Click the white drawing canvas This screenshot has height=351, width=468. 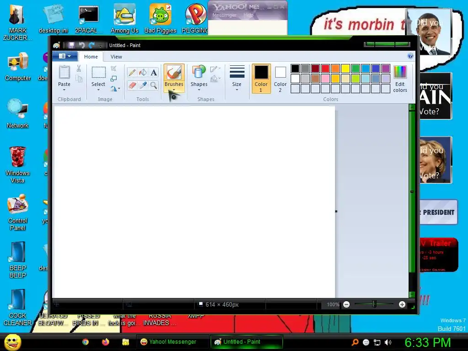[194, 202]
